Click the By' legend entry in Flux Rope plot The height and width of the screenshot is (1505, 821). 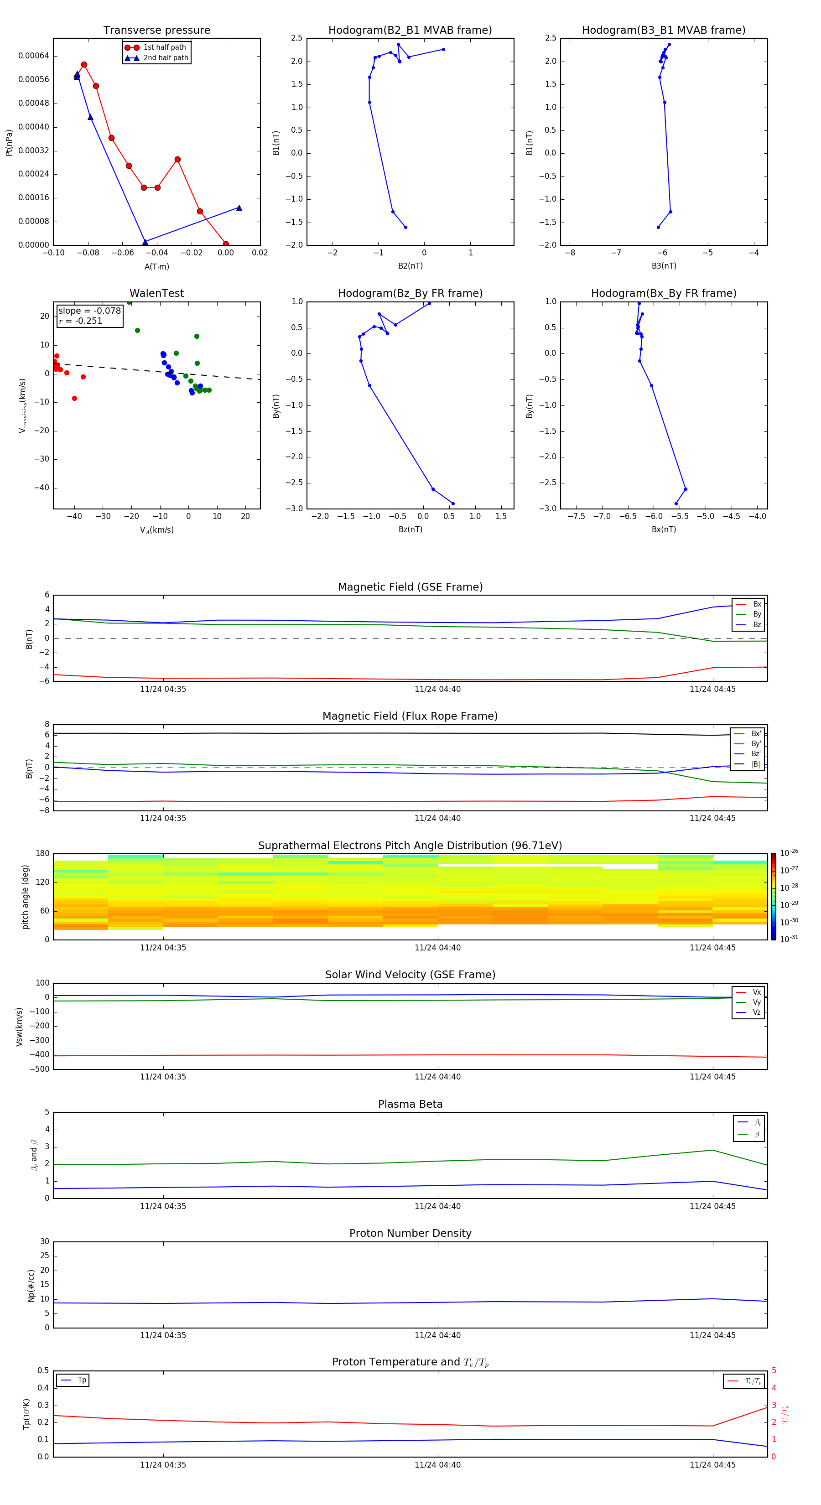point(748,744)
